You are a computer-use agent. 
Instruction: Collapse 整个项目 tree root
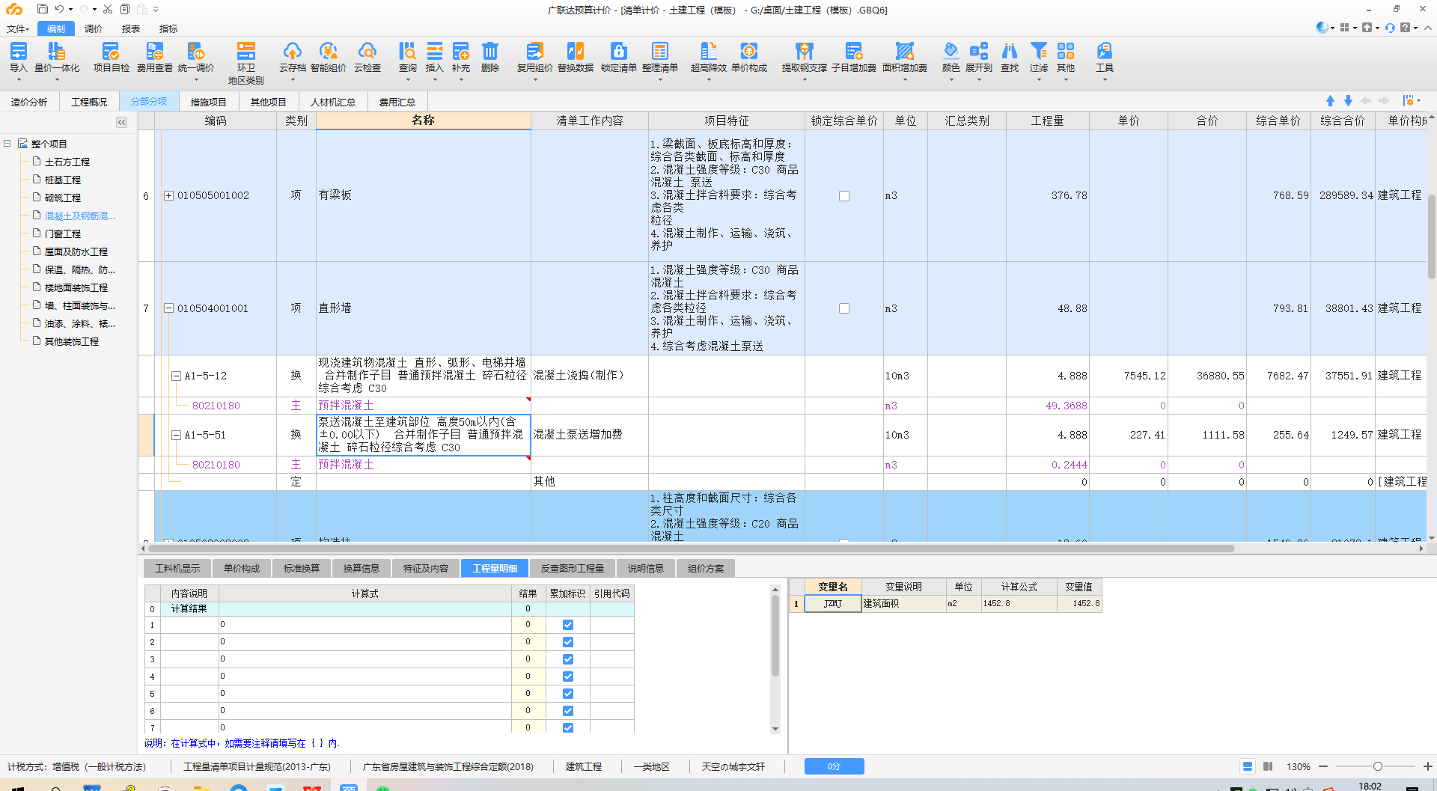coord(7,143)
